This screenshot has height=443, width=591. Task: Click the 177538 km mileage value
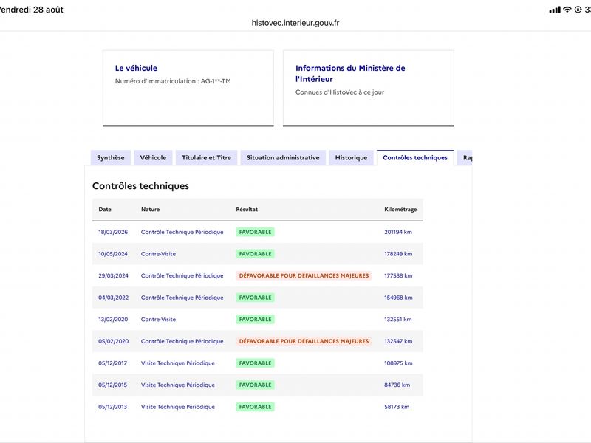[x=398, y=275]
